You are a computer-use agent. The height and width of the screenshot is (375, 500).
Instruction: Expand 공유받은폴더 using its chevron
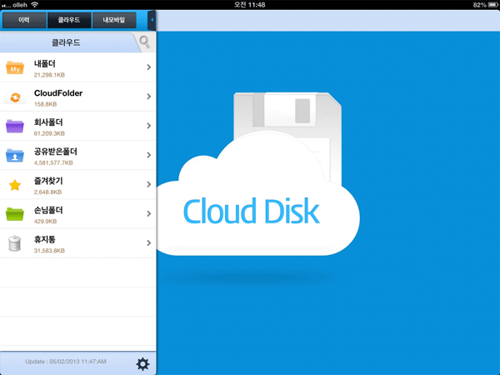click(x=148, y=155)
